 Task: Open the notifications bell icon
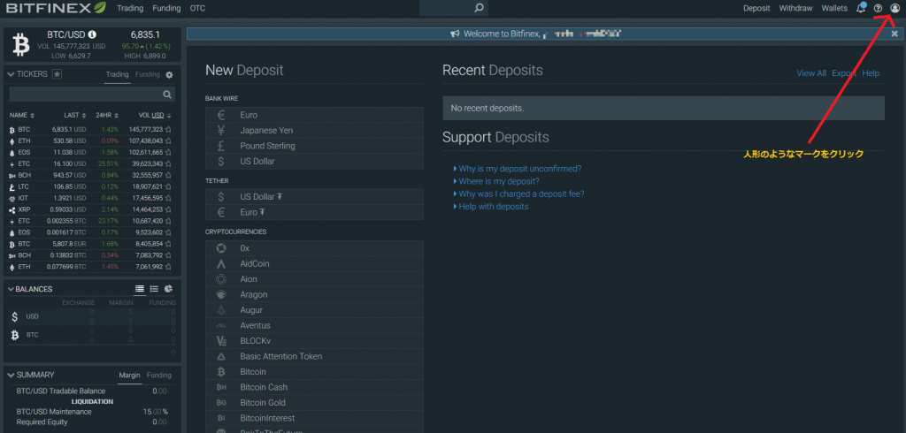[x=861, y=8]
